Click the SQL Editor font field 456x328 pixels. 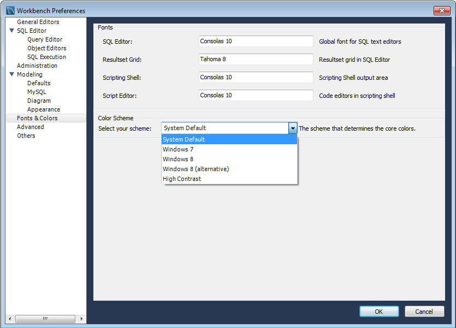pos(256,41)
